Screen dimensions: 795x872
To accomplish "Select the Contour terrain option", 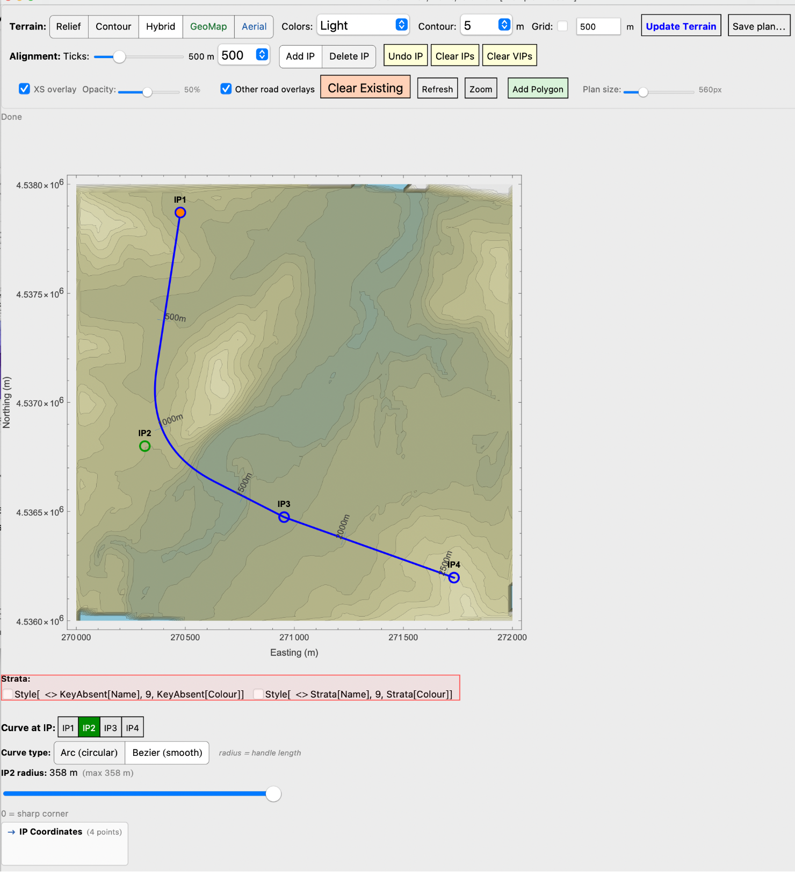I will 113,26.
